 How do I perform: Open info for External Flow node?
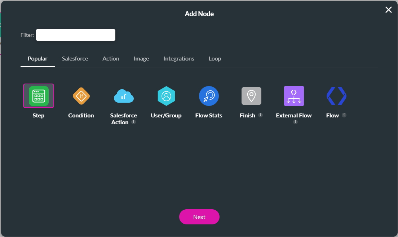coord(295,122)
